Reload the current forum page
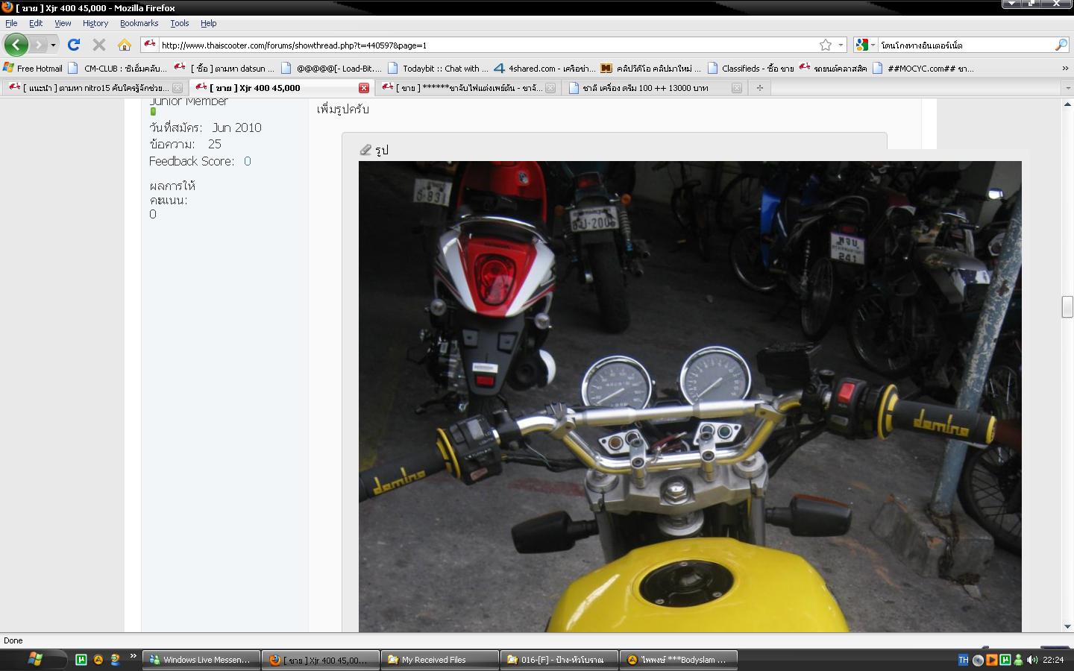The width and height of the screenshot is (1074, 671). (72, 45)
